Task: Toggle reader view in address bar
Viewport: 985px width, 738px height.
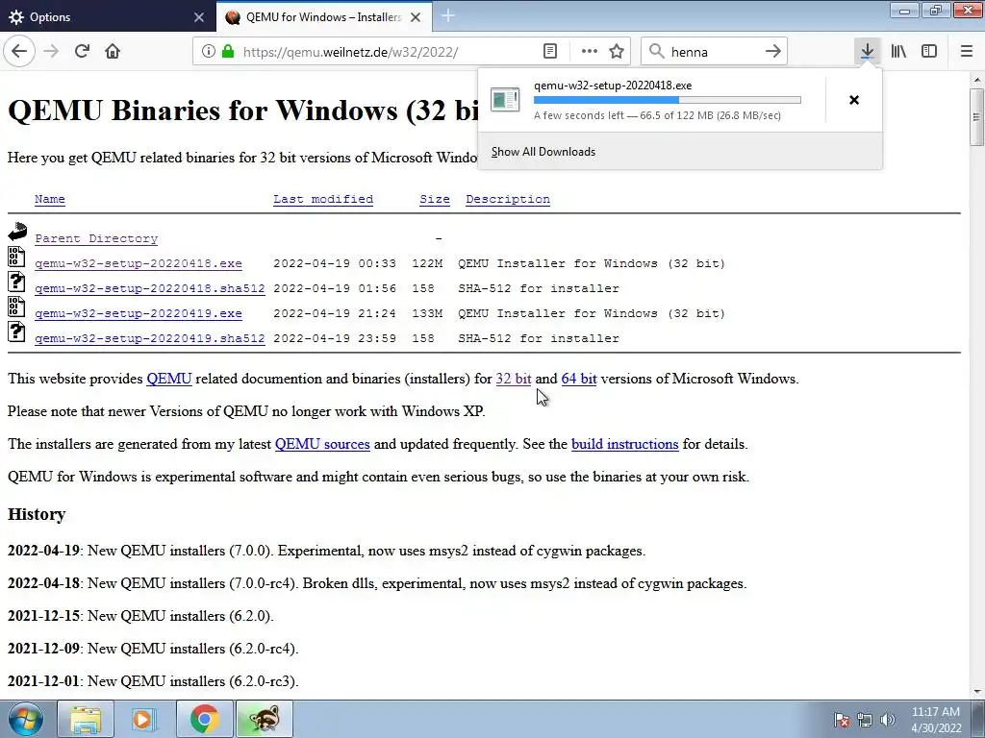Action: (x=550, y=52)
